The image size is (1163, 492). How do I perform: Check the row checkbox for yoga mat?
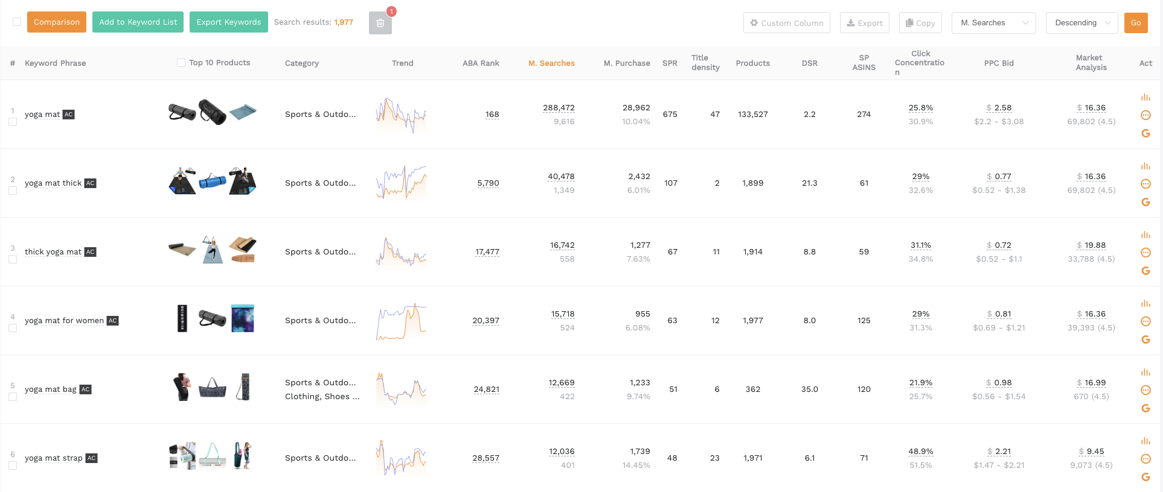[13, 122]
